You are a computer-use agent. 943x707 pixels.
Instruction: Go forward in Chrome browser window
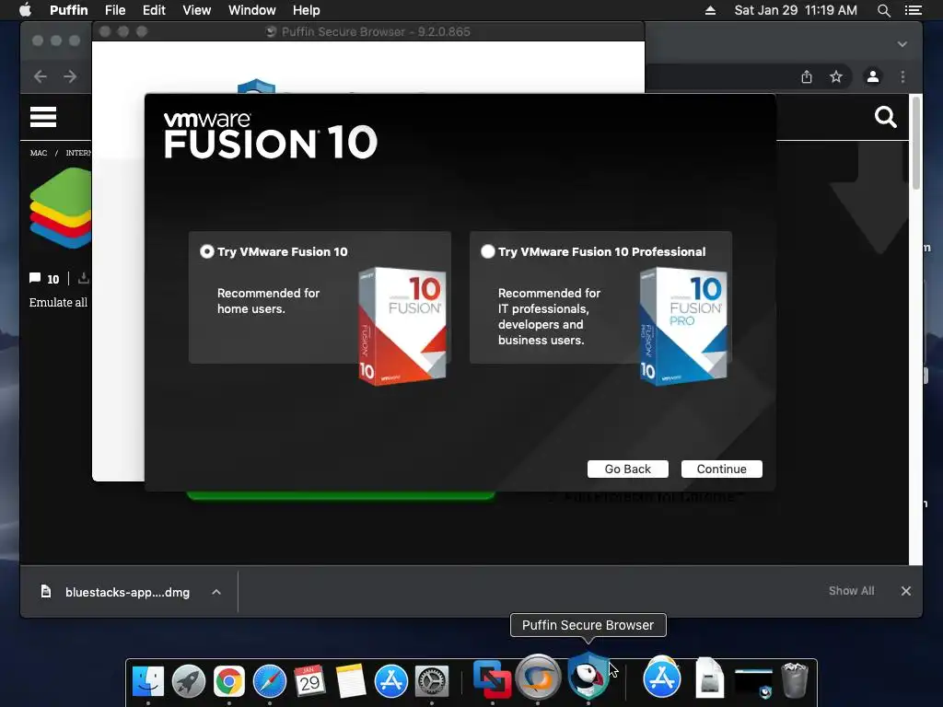tap(70, 76)
